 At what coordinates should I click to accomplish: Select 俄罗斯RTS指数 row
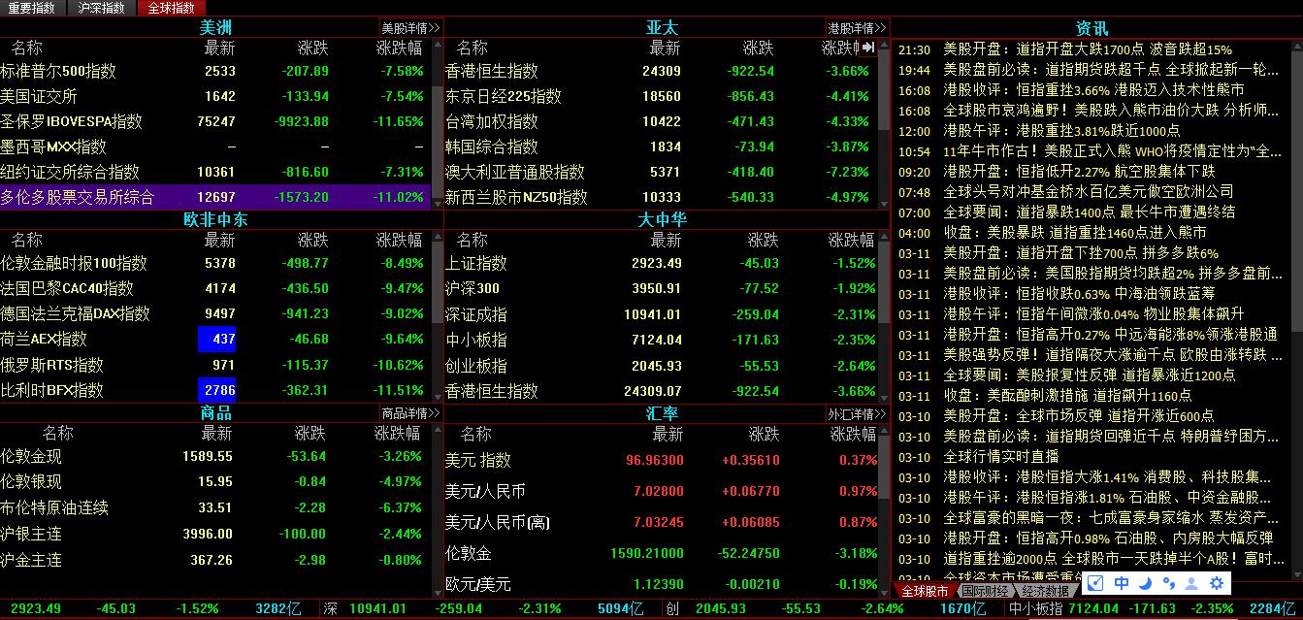click(215, 365)
